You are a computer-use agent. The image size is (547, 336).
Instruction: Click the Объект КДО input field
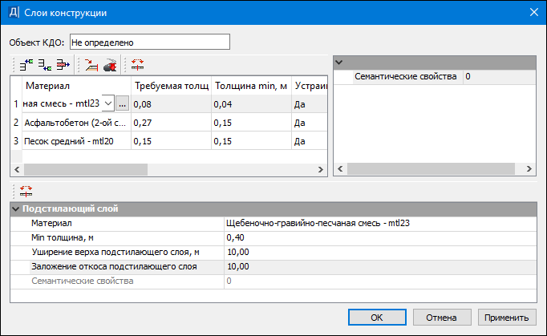pos(150,43)
